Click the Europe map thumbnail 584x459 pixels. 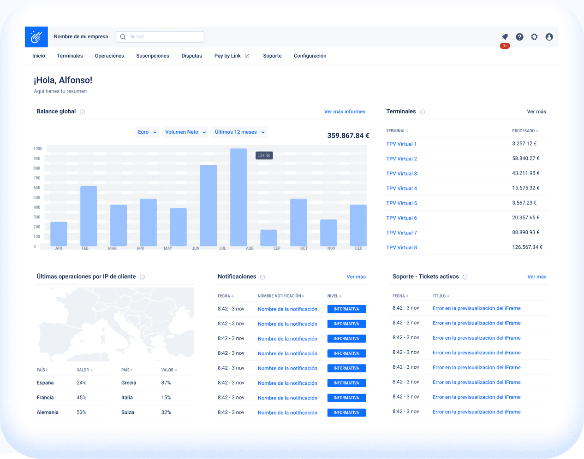(x=116, y=324)
